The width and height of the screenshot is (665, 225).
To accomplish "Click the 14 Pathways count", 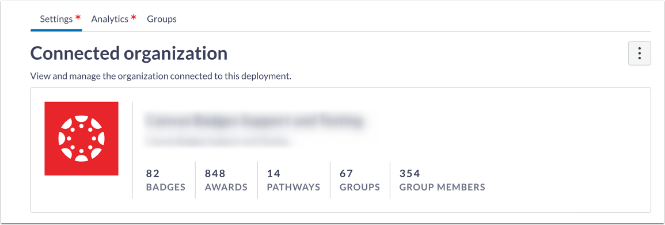I will (294, 180).
